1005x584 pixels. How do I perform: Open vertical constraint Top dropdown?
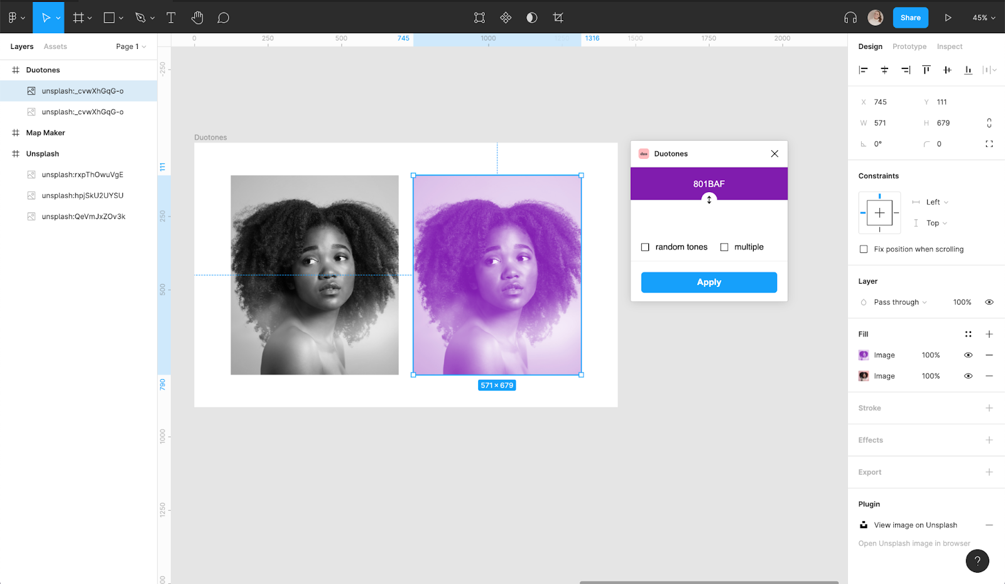point(937,223)
